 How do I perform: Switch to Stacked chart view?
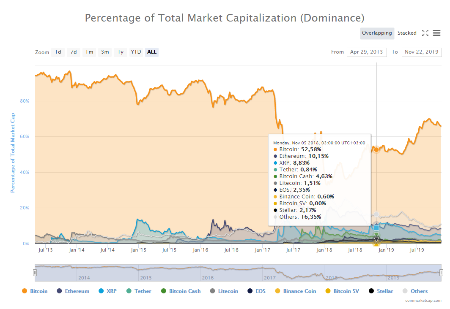406,33
